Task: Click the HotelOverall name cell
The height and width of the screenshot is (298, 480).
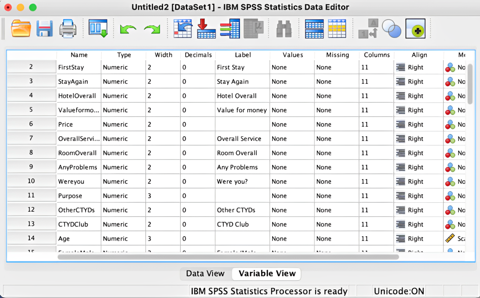Action: pos(79,96)
